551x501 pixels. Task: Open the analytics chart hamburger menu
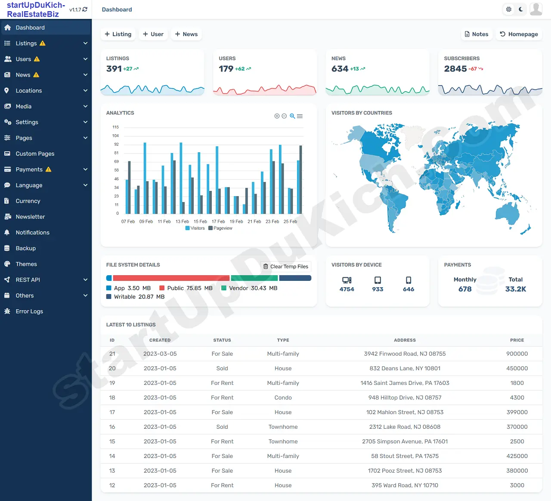[x=300, y=116]
